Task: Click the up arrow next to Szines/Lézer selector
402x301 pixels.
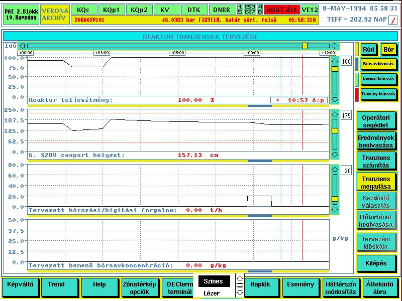Action: (x=240, y=278)
